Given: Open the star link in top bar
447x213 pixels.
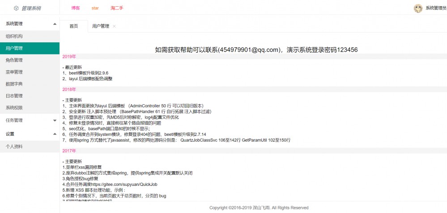Looking at the screenshot, I should coord(95,8).
